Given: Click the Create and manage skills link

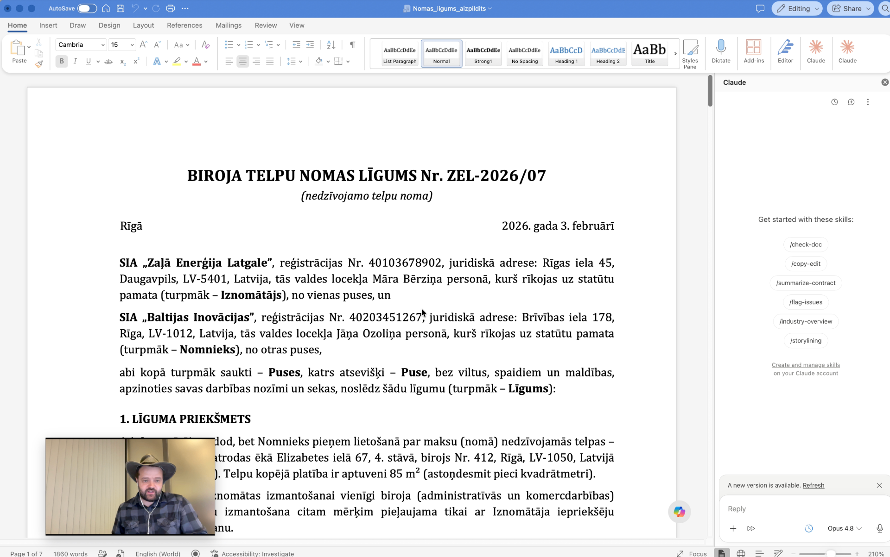Looking at the screenshot, I should coord(806,365).
